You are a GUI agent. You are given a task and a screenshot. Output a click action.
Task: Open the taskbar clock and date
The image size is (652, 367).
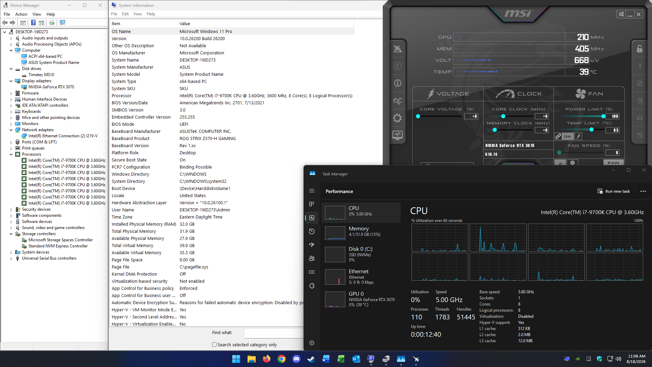(636, 359)
